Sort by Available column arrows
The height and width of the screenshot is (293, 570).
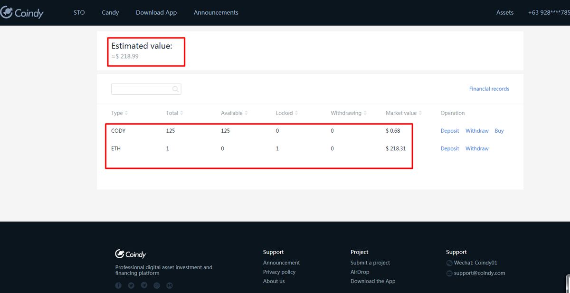pyautogui.click(x=246, y=113)
